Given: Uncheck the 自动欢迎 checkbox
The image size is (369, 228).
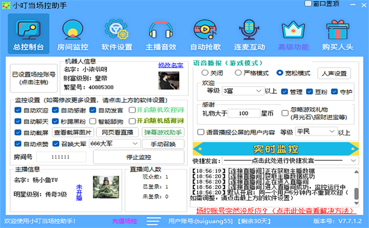Looking at the screenshot, I should (x=18, y=110).
